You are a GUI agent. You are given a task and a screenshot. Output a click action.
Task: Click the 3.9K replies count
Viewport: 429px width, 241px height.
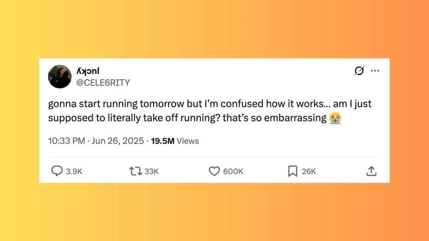(x=74, y=172)
